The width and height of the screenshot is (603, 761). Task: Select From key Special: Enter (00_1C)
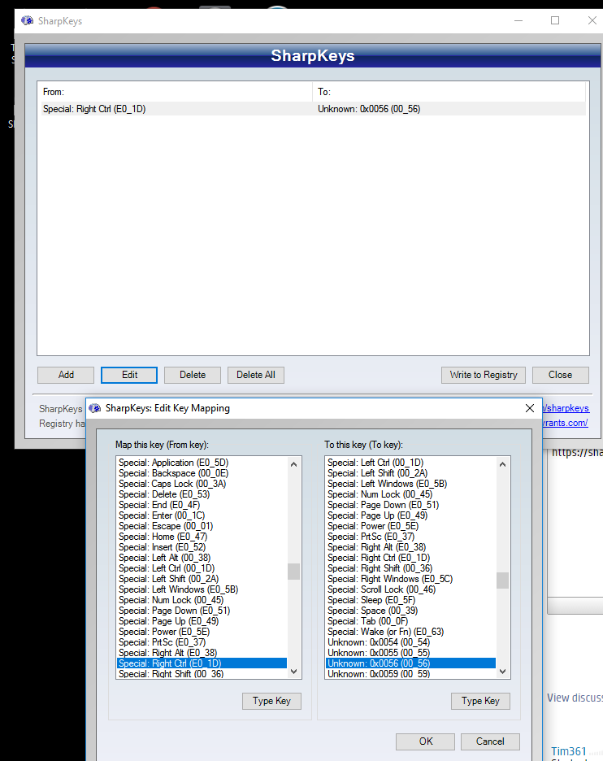(x=202, y=515)
